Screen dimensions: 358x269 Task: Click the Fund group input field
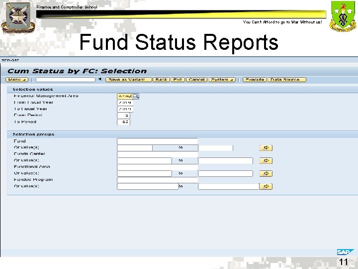(157, 141)
